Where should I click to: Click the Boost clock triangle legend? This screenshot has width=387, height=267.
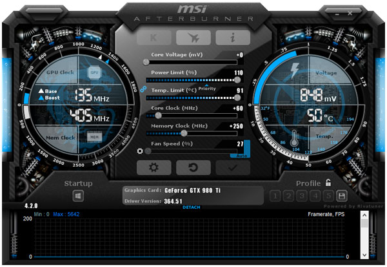pos(49,98)
